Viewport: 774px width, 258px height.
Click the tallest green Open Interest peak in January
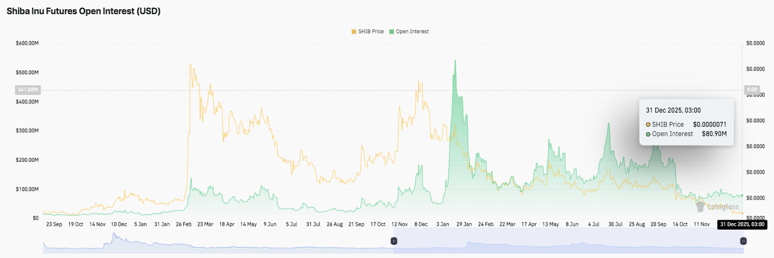click(455, 62)
